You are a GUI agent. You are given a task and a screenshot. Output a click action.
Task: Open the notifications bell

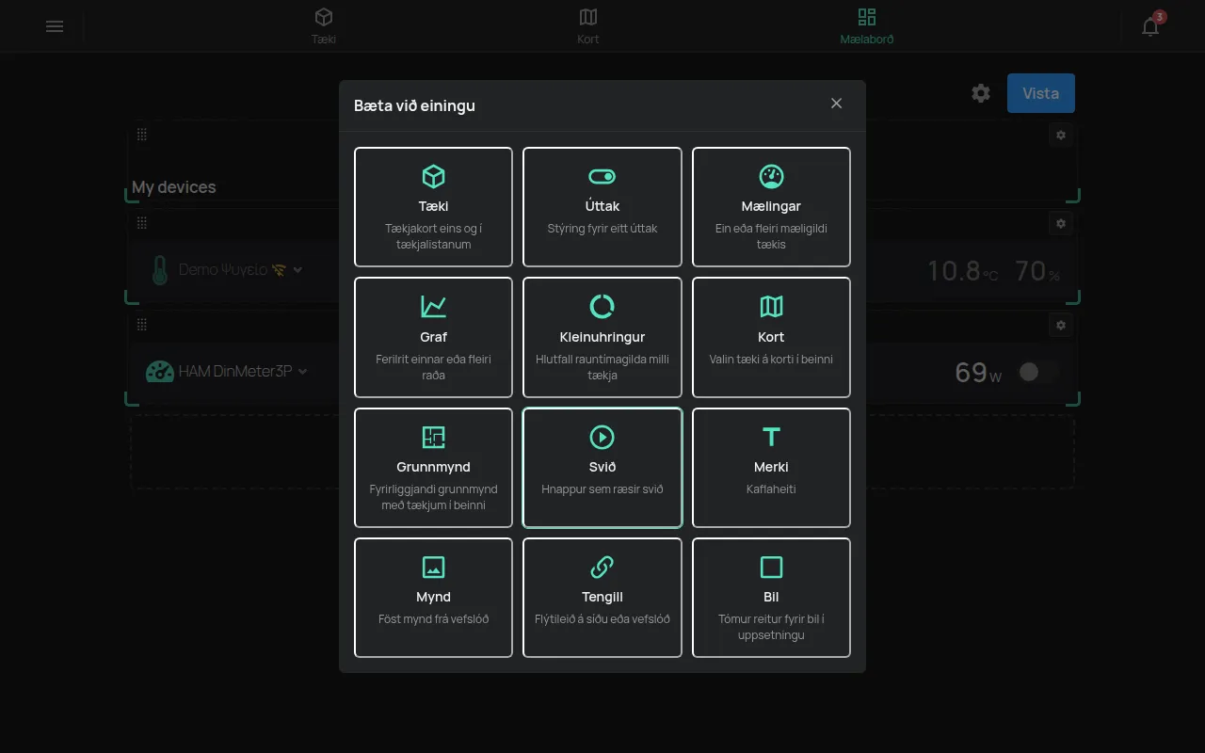(1150, 26)
